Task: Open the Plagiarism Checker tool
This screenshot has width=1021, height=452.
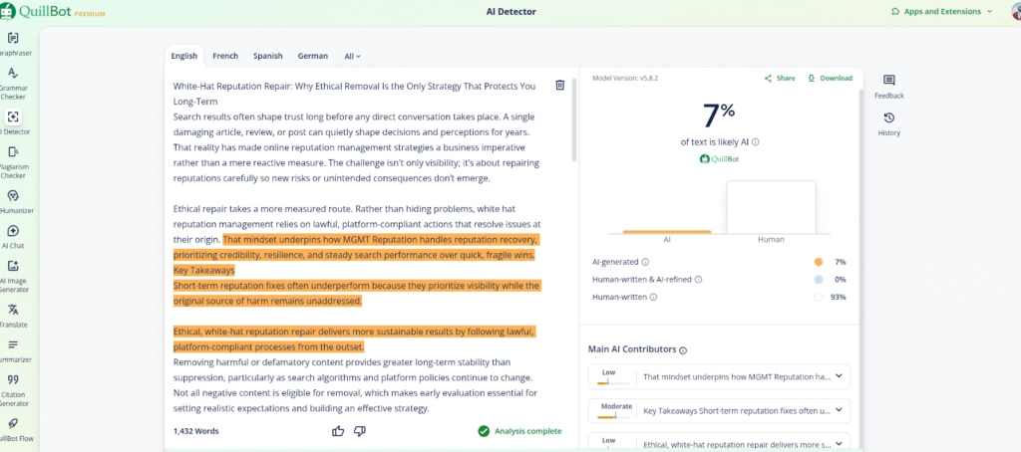Action: tap(13, 159)
